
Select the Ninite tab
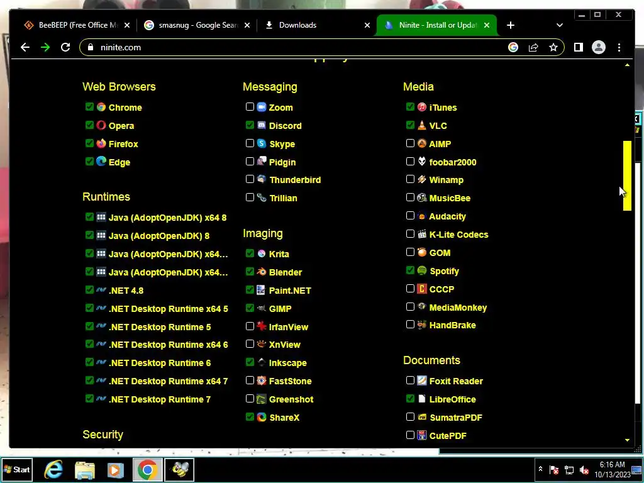(x=436, y=25)
